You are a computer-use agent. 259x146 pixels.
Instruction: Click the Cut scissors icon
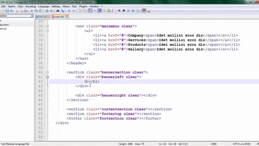pos(32,11)
